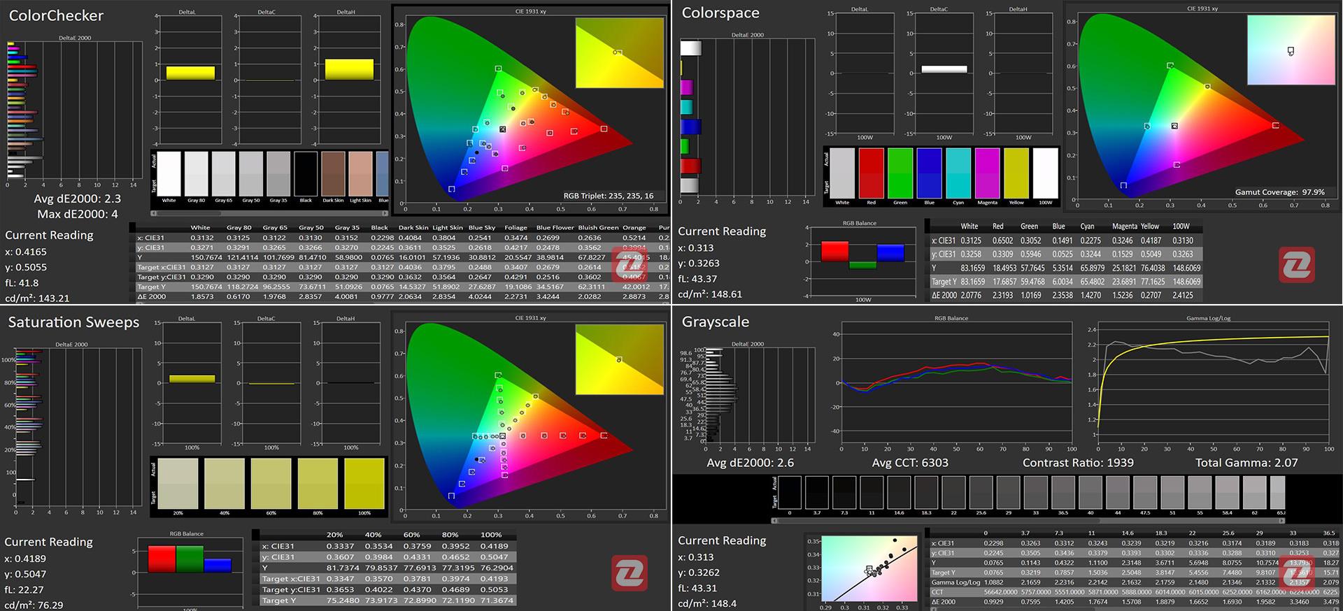The image size is (1343, 611).
Task: Click the Colorspace DeltaC chart
Action: pyautogui.click(x=944, y=73)
